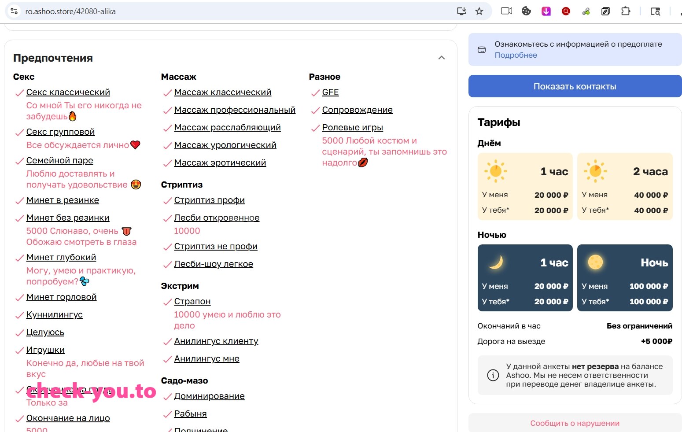Viewport: 682px width, 432px height.
Task: Open the Стриптиз не профи link
Action: pyautogui.click(x=216, y=246)
